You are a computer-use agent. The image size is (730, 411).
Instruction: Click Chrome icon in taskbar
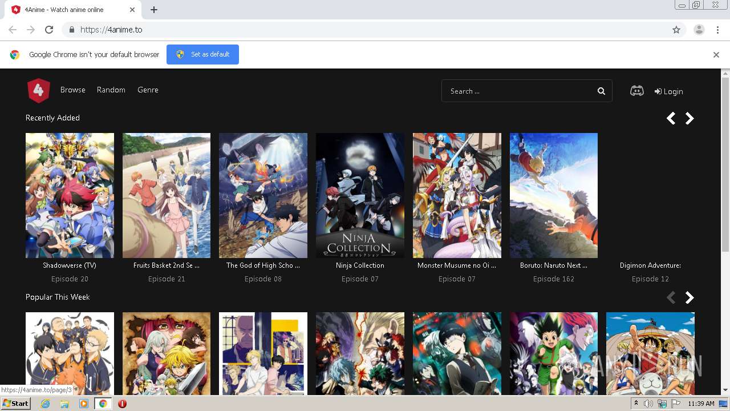(x=103, y=404)
